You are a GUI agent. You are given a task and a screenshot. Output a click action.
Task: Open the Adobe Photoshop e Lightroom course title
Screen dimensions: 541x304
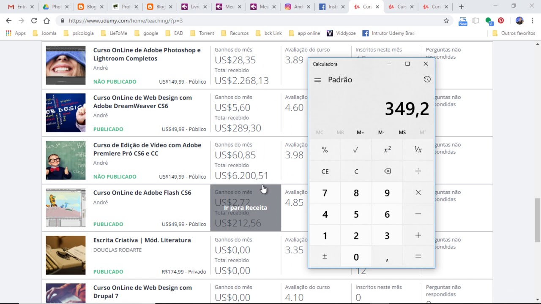point(147,54)
